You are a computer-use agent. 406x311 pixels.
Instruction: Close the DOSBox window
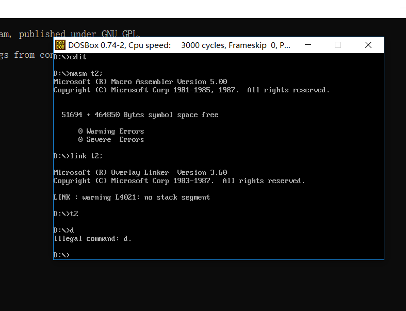[x=368, y=45]
